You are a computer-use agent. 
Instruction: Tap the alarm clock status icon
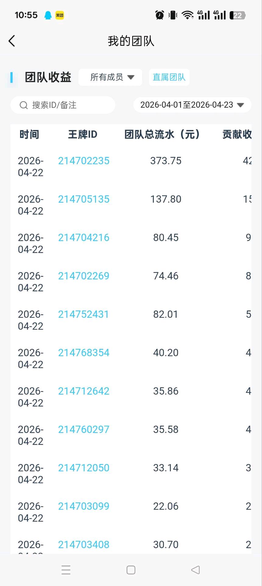point(160,15)
